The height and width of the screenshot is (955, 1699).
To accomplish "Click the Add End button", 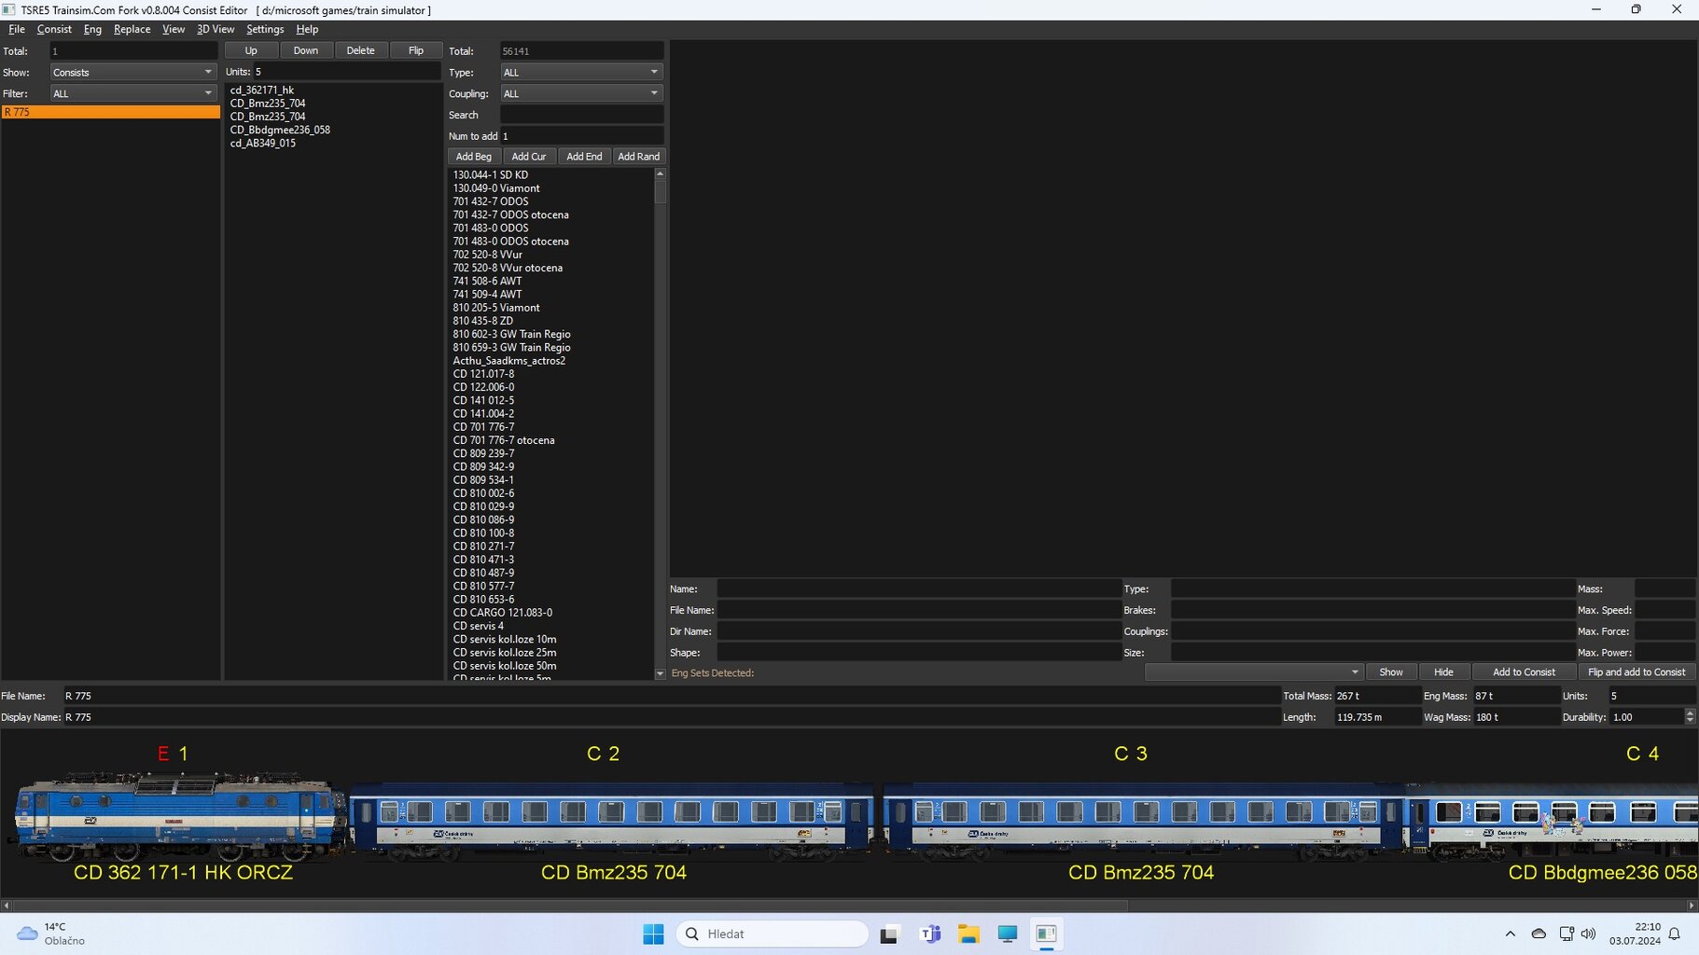I will click(584, 157).
